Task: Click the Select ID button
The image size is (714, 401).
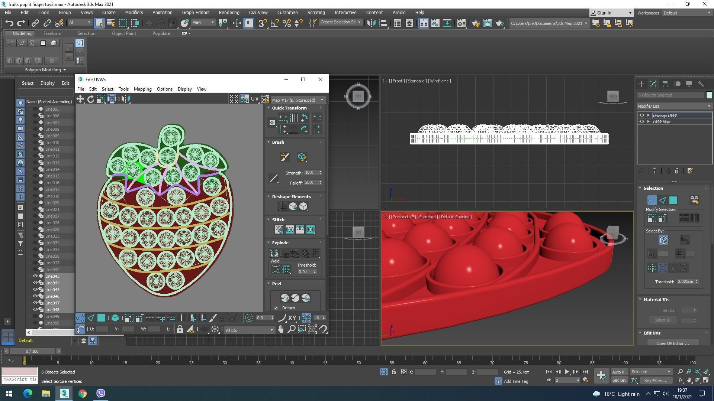Action: coord(662,320)
